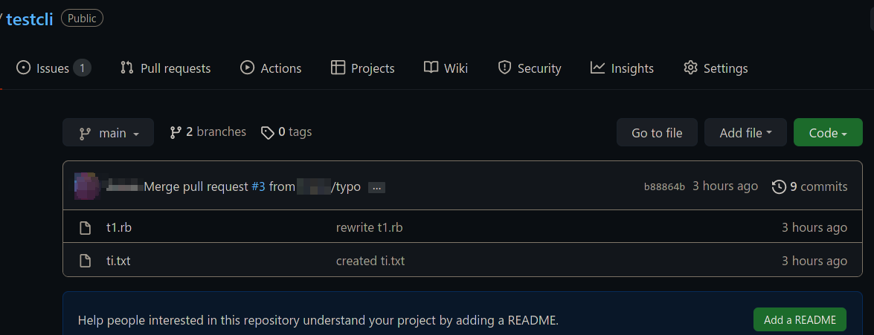Click the Add a README button
The width and height of the screenshot is (874, 335).
click(x=800, y=320)
